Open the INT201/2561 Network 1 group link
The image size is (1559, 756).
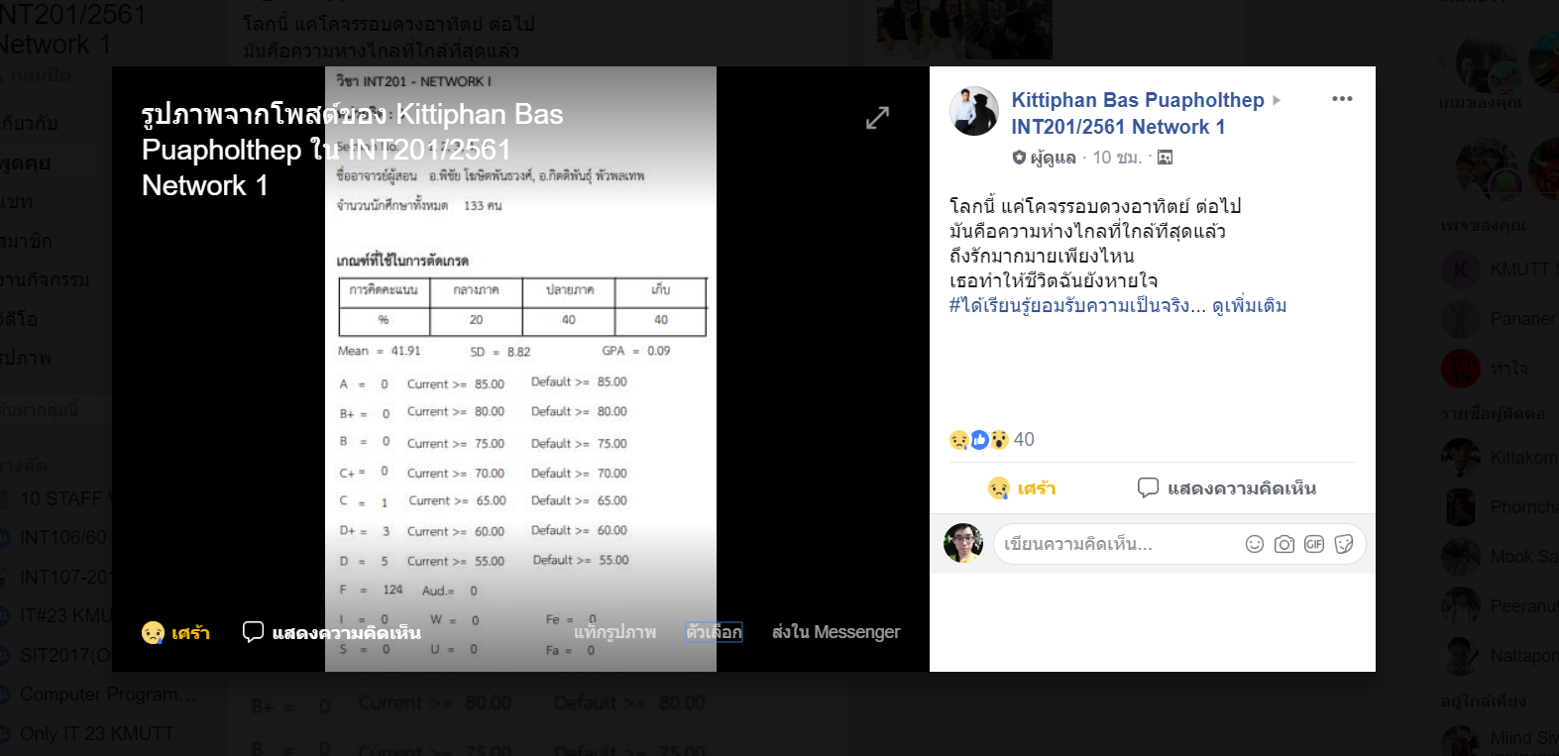click(x=1118, y=127)
